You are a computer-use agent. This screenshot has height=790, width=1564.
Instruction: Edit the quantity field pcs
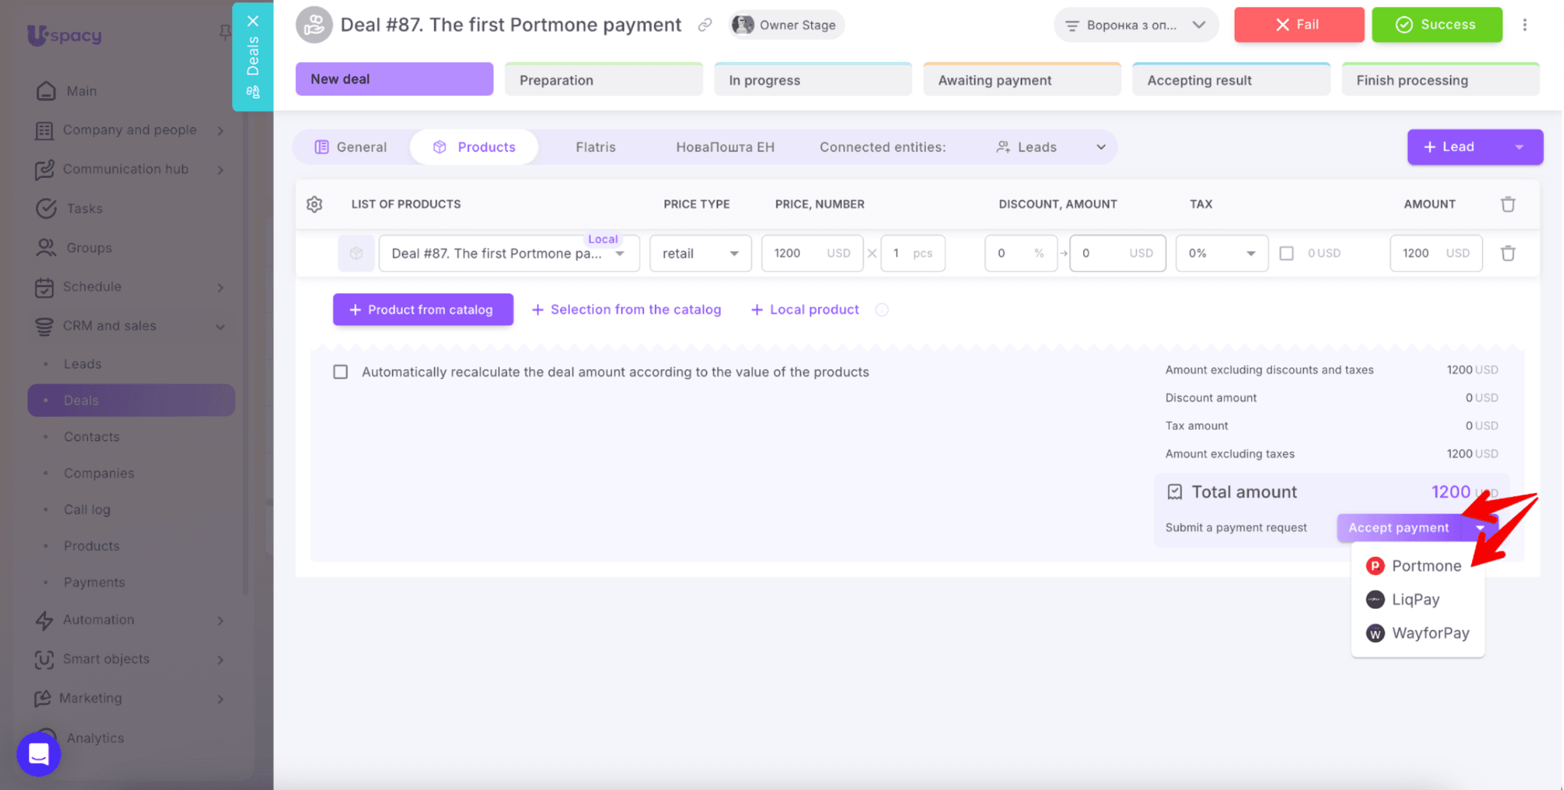pos(913,253)
